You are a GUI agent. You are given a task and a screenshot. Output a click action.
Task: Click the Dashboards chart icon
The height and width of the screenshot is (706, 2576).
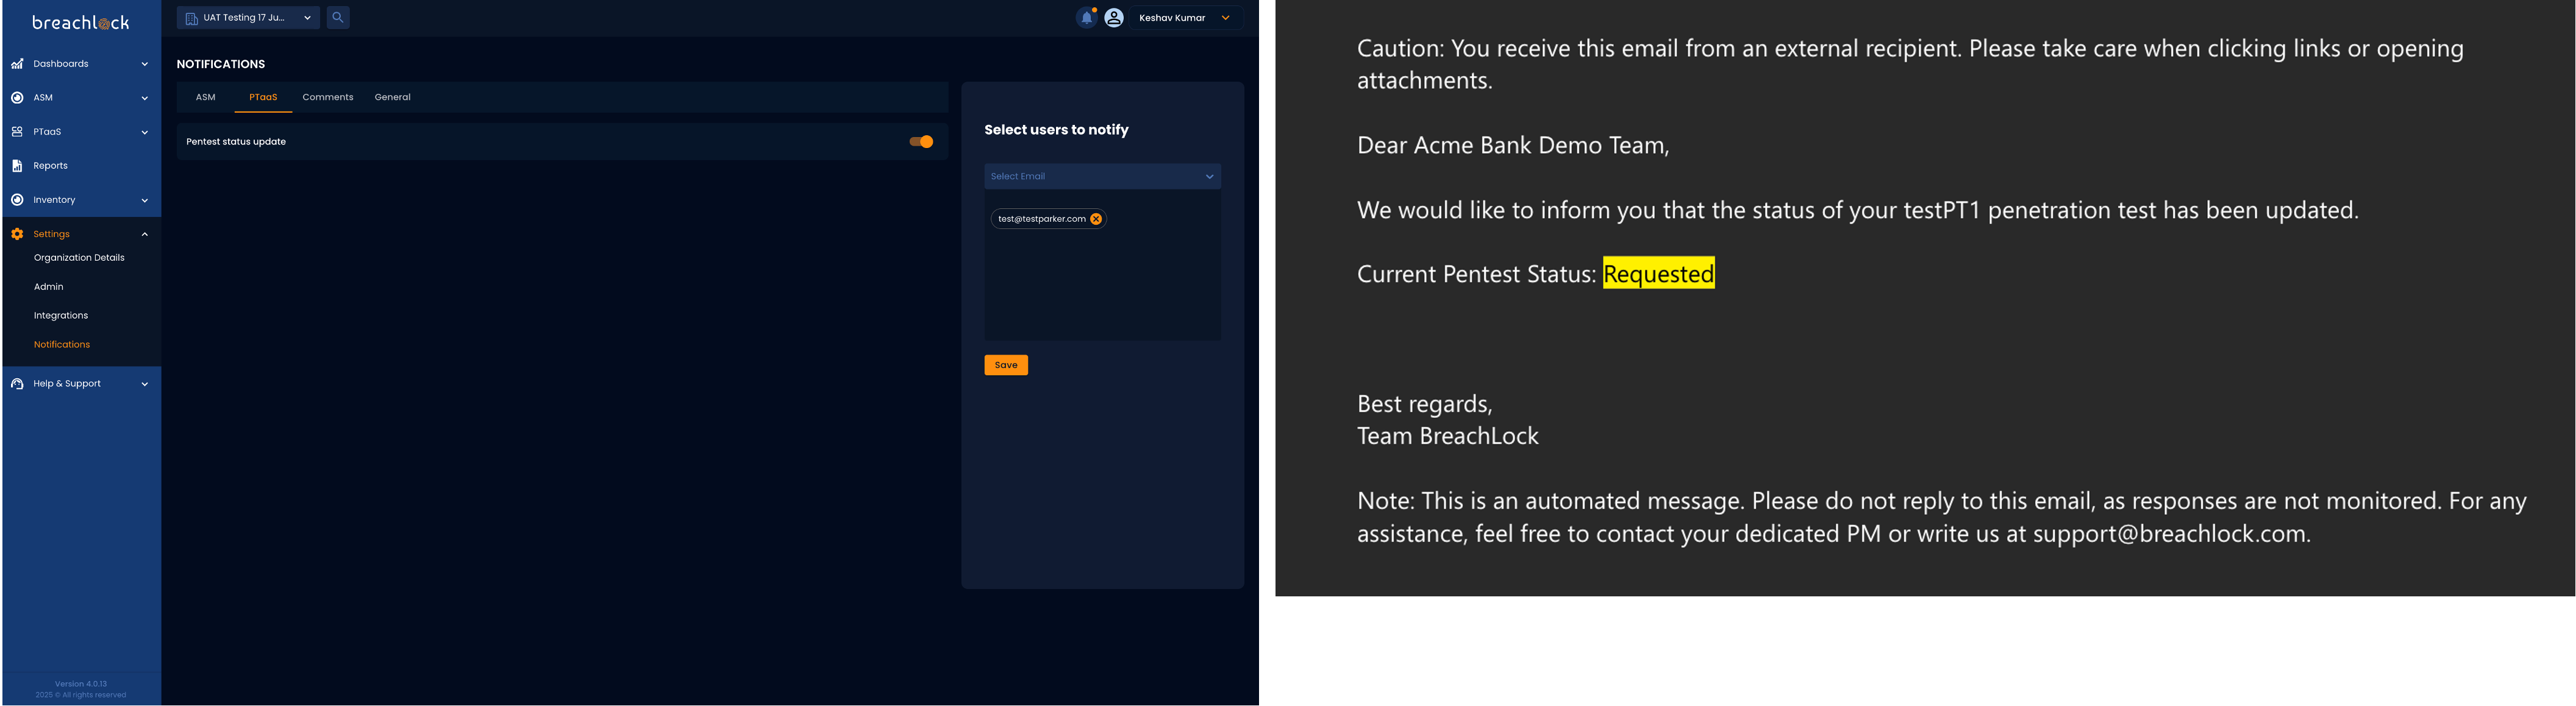pyautogui.click(x=17, y=64)
